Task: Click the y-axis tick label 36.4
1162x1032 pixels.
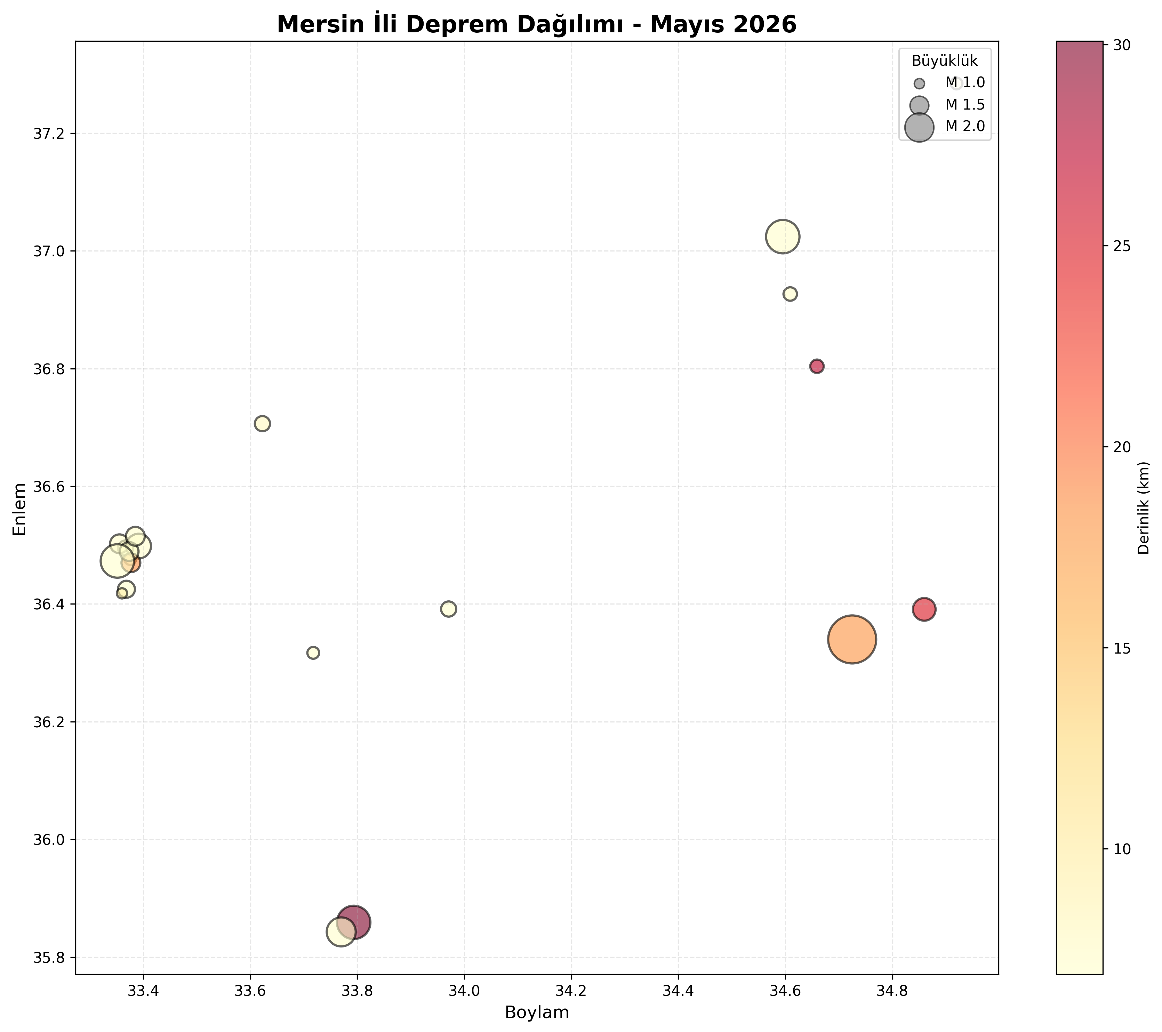Action: 49,605
